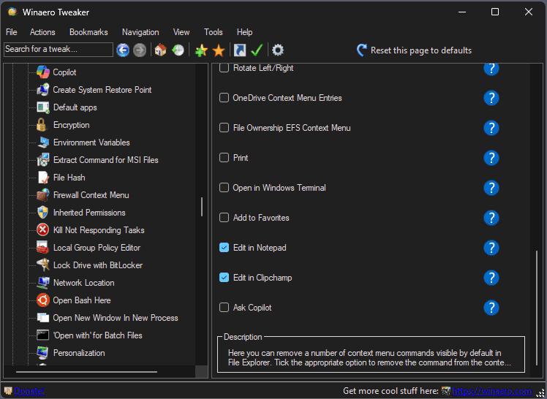The height and width of the screenshot is (399, 547).
Task: Open the recent changes history icon
Action: pos(178,50)
